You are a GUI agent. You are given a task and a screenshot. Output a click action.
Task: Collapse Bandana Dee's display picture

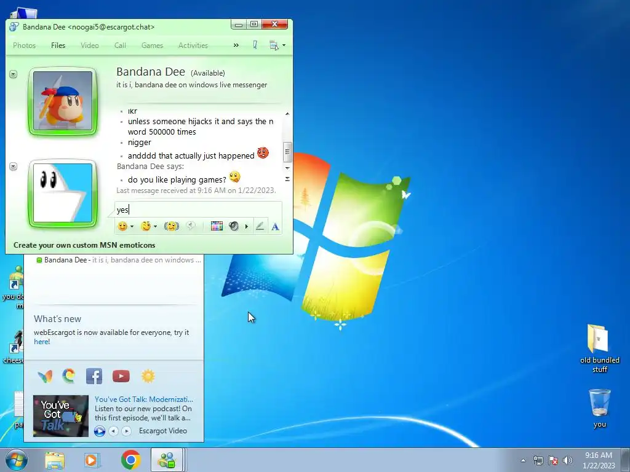[14, 74]
